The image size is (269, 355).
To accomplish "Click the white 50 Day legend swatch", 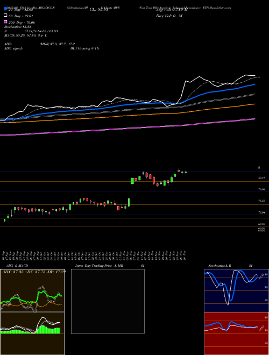I will pyautogui.click(x=6, y=16).
